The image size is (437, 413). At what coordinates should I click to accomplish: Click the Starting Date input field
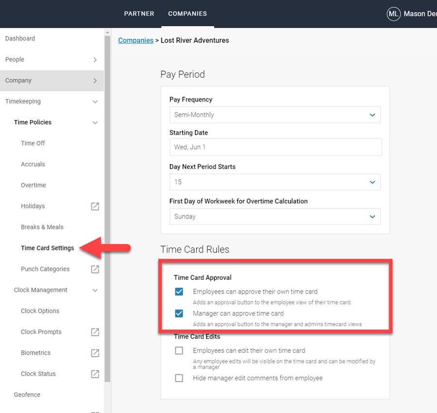pyautogui.click(x=275, y=147)
